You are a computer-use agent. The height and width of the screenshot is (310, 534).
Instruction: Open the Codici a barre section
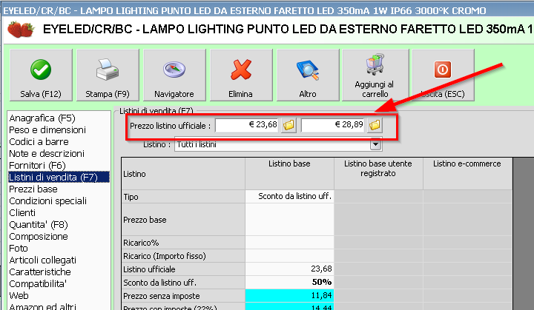[x=39, y=142]
